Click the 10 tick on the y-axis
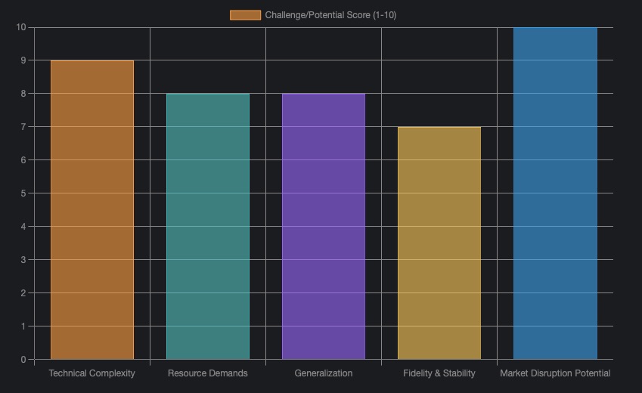This screenshot has width=642, height=393. click(21, 27)
